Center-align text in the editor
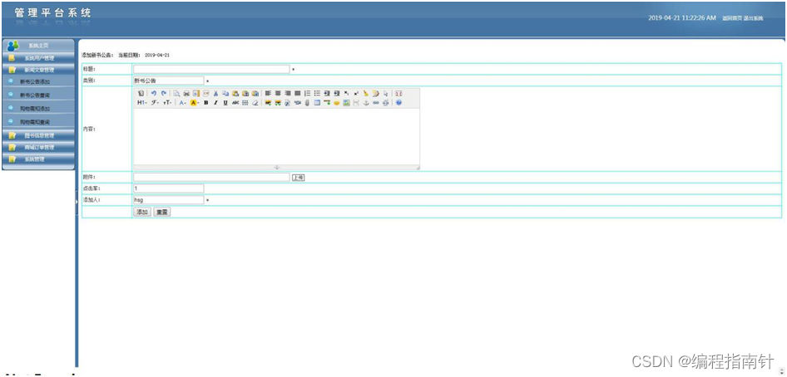 click(x=278, y=93)
